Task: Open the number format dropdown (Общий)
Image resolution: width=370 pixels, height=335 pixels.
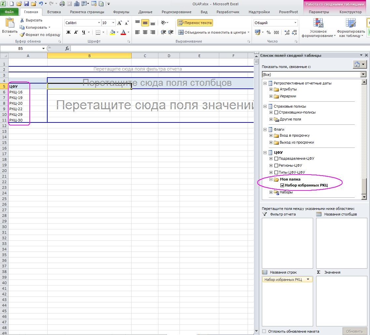Action: point(295,23)
